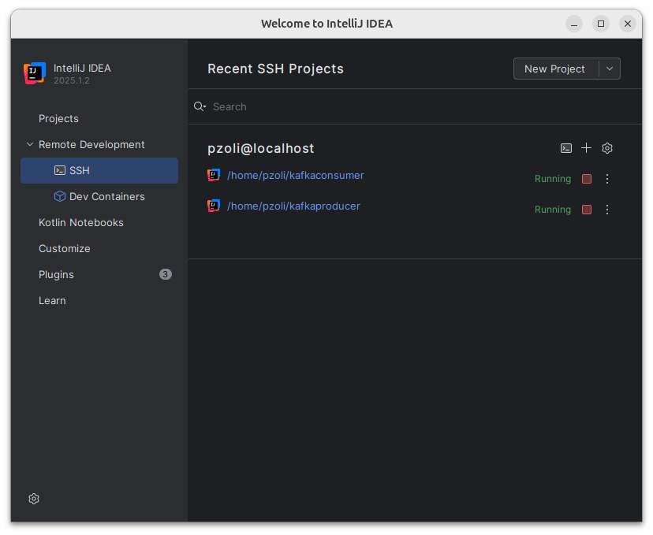Add new project on pzoli@localhost
The image size is (653, 535).
click(x=587, y=148)
